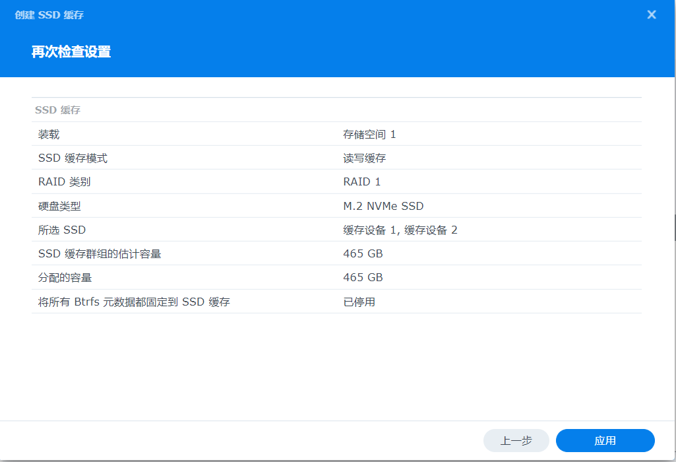Select the 存储空间 1 value

click(369, 135)
